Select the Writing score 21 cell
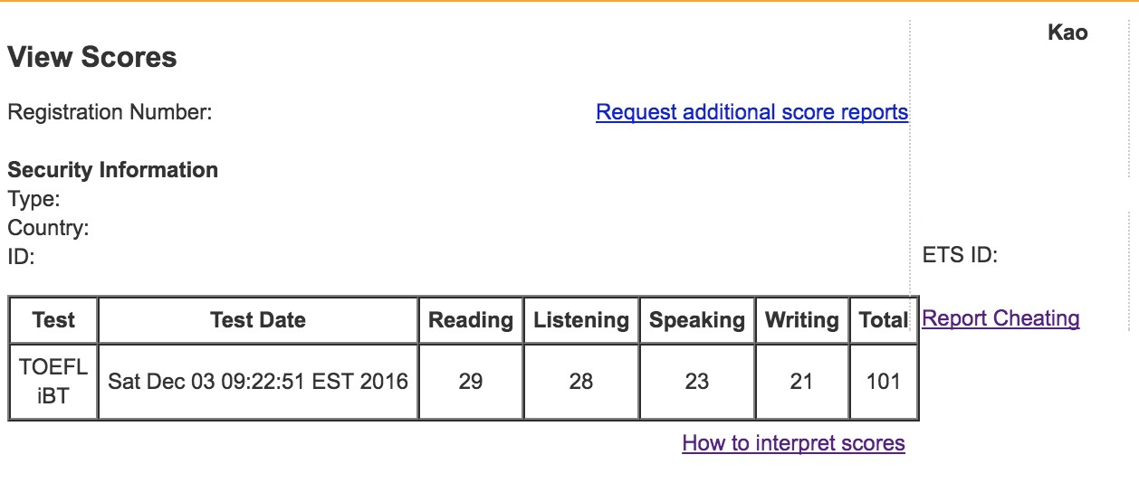 pyautogui.click(x=801, y=382)
